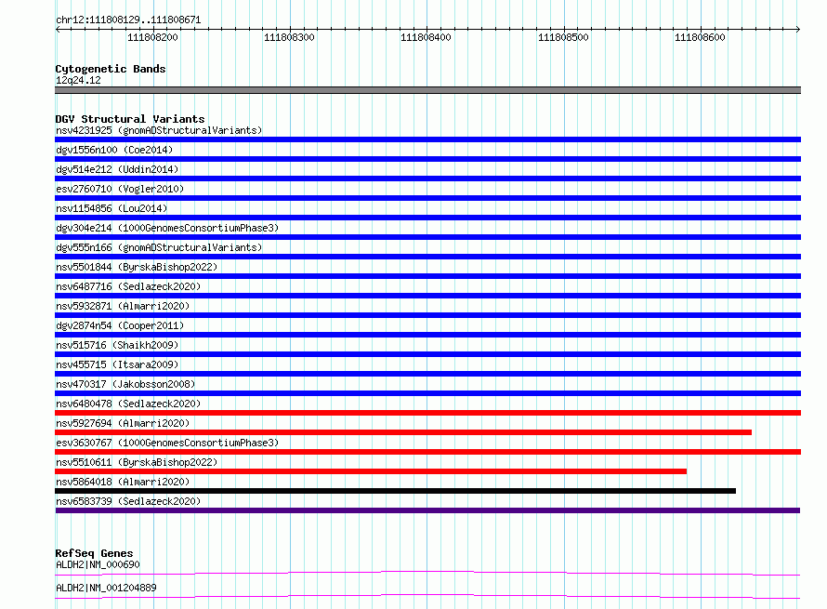Open dgv2874n54 (Cooper2011) label

click(120, 325)
